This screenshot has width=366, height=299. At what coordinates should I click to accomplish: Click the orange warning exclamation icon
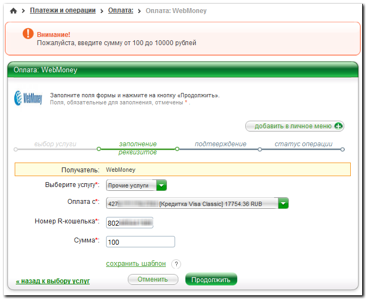(x=28, y=33)
